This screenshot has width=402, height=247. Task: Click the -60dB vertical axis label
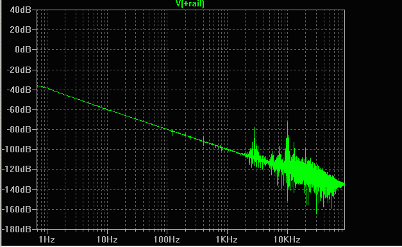coord(19,109)
